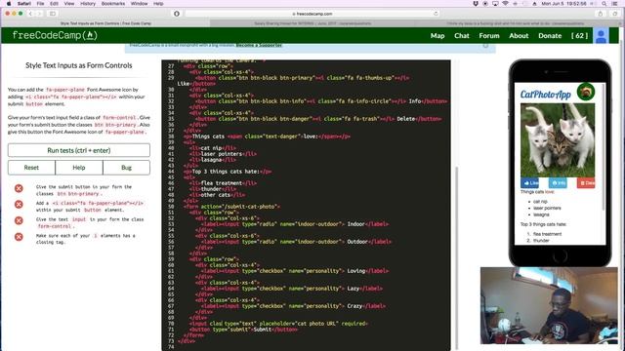
Task: Switch to the middle Safari tab
Action: click(x=312, y=23)
